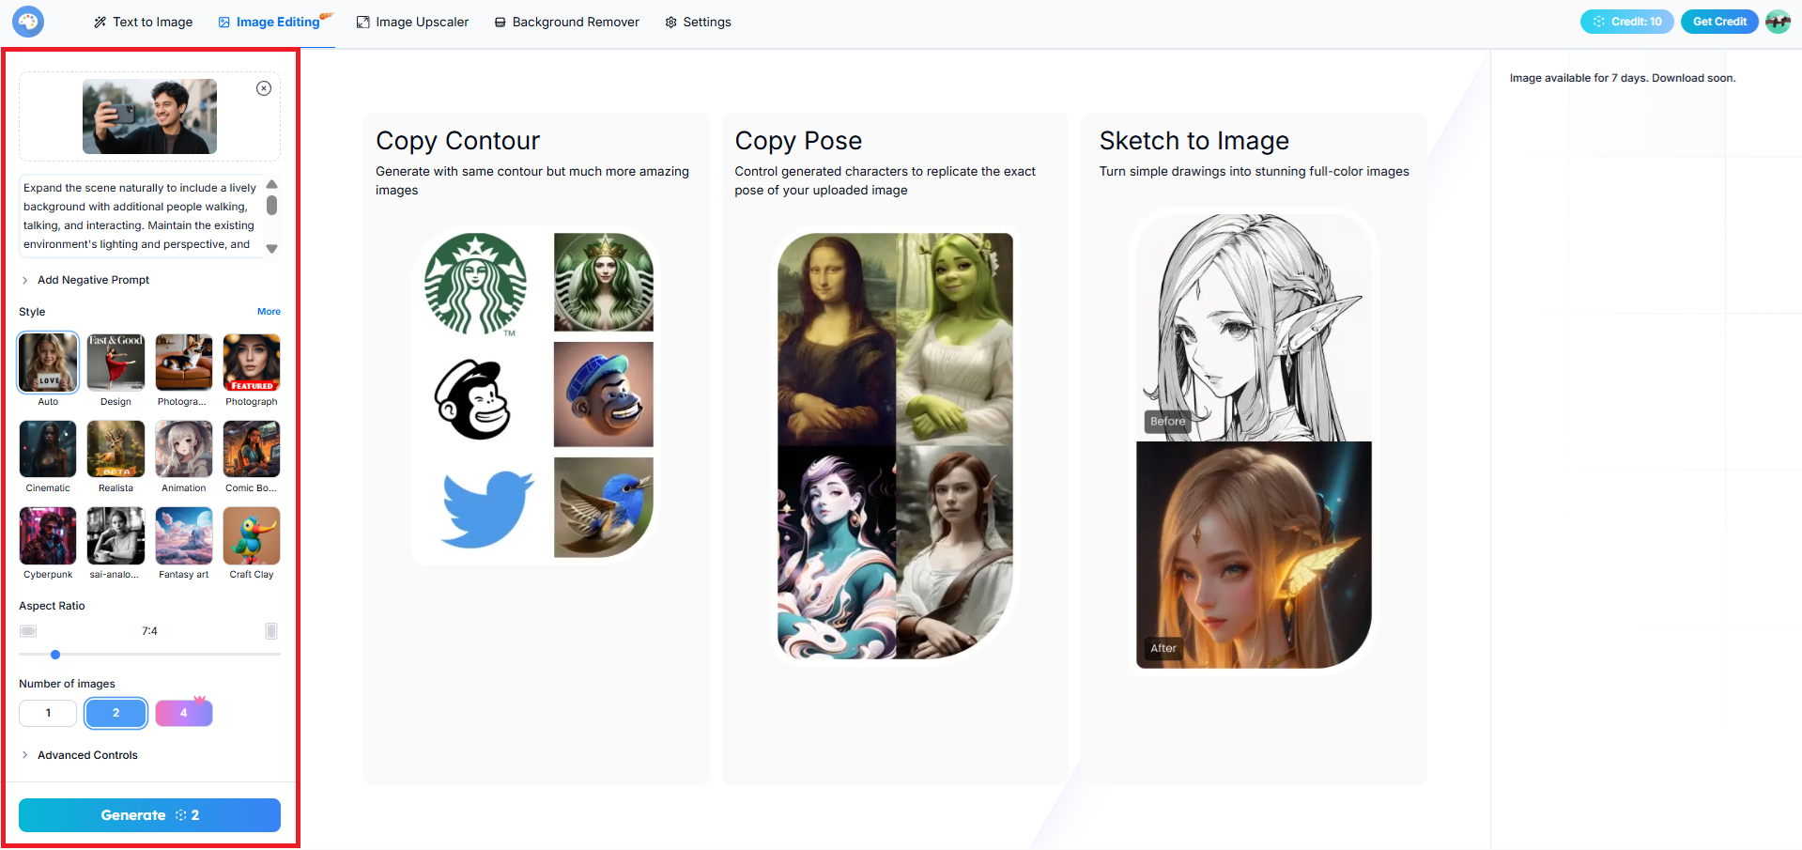The width and height of the screenshot is (1802, 850).
Task: Select landscape aspect ratio icon
Action: click(28, 631)
